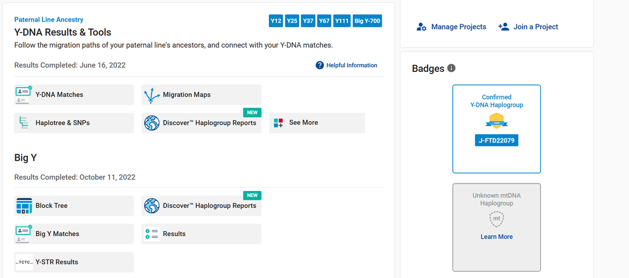Open Haplotree & SNPs
629x278 pixels.
pyautogui.click(x=74, y=123)
